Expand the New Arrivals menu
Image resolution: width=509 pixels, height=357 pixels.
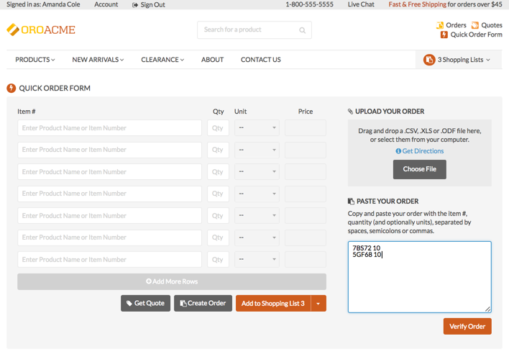coord(98,60)
